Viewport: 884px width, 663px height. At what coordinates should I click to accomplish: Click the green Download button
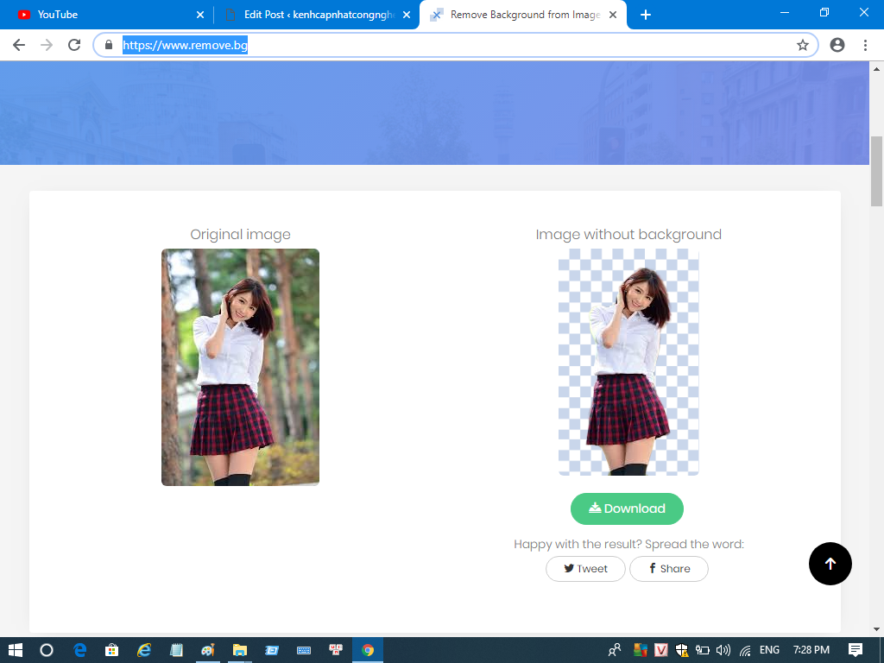click(x=627, y=508)
